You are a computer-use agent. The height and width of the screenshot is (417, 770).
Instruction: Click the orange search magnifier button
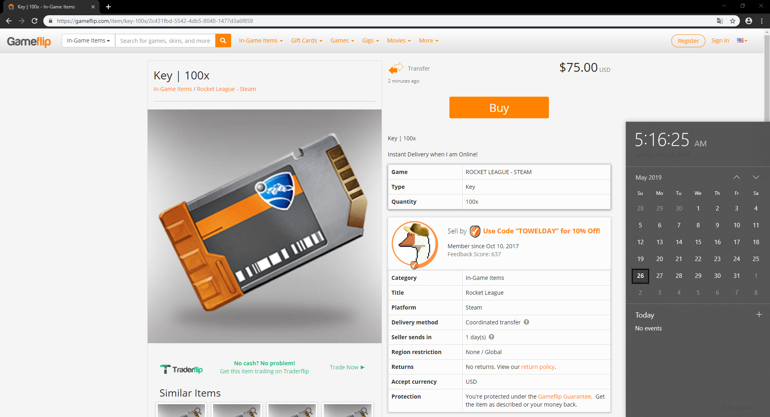coord(223,40)
